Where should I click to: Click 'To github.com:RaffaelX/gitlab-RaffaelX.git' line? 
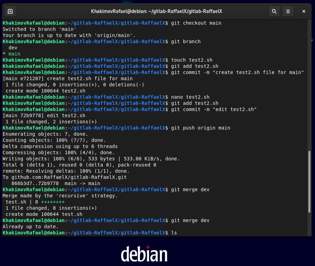point(64,177)
